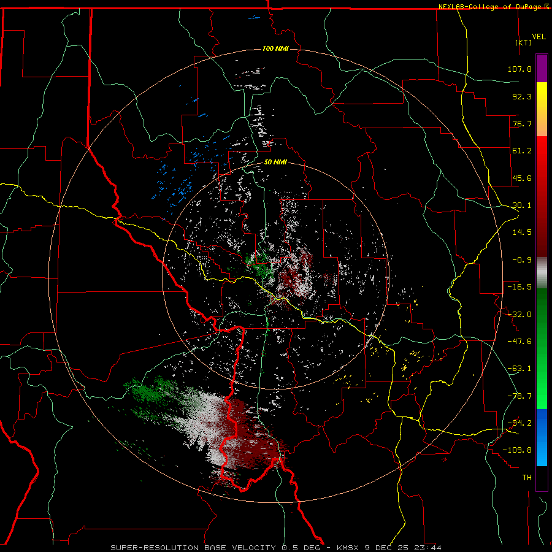Click the 45.6 legend value
Viewport: 552px width, 552px height.
click(x=522, y=178)
